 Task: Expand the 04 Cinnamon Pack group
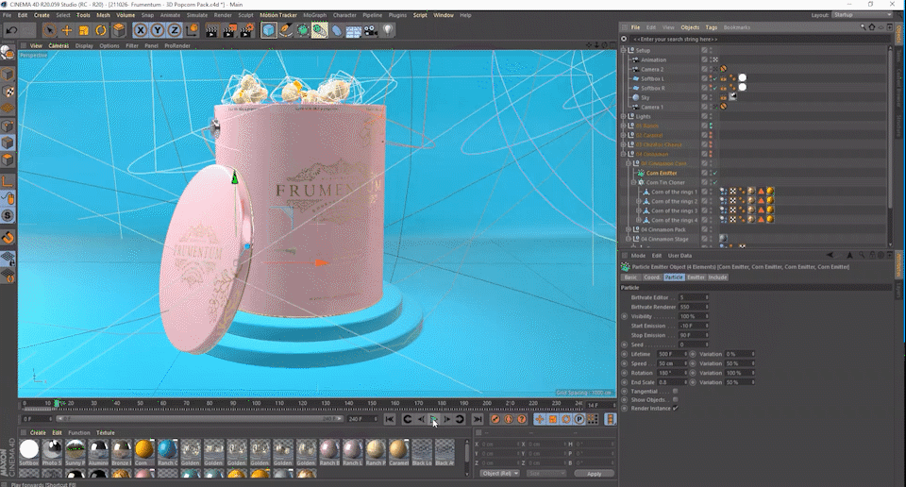coord(629,229)
